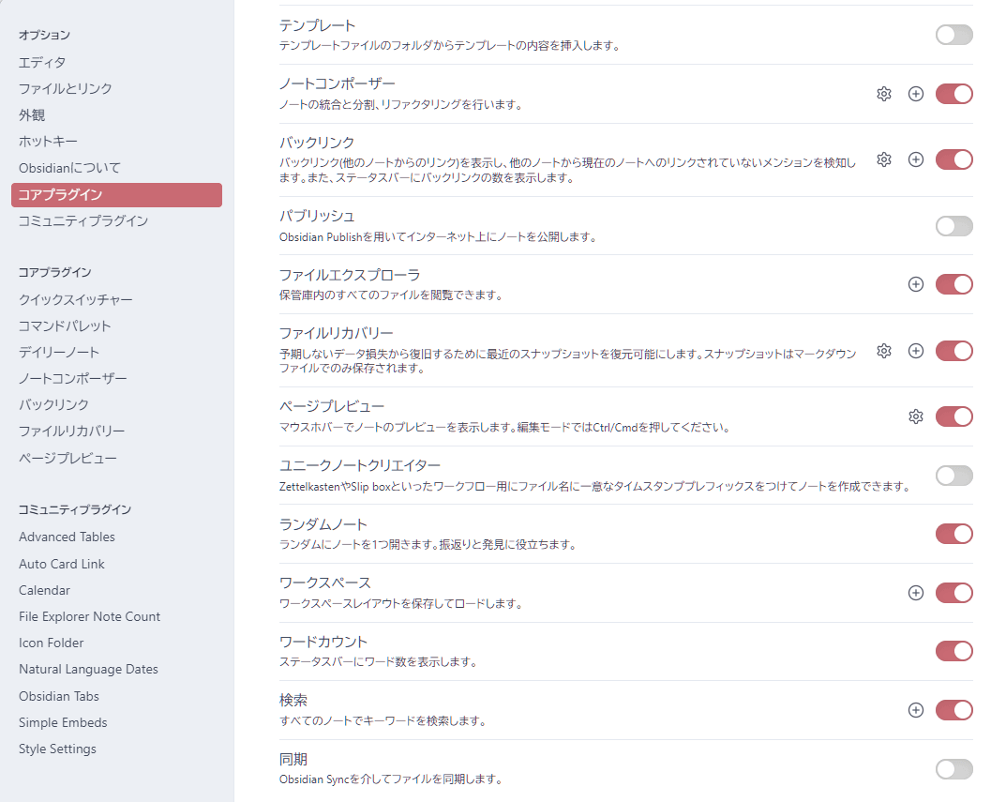Screen dimensions: 991x802
Task: Click the hotkey plus icon for ノートコンポーザー
Action: (916, 94)
